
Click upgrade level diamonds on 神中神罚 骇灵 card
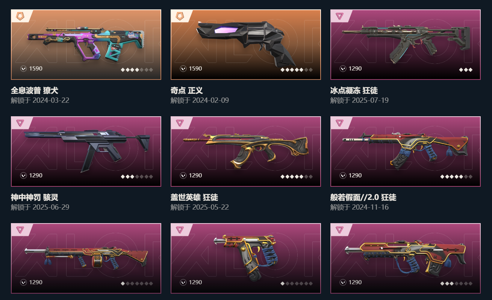[137, 177]
